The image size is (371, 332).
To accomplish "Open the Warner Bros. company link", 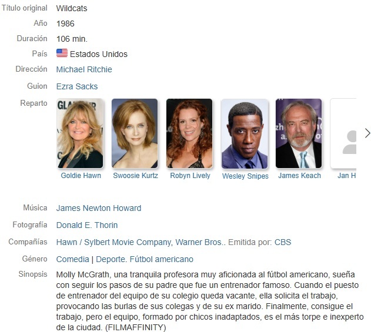I will (199, 242).
